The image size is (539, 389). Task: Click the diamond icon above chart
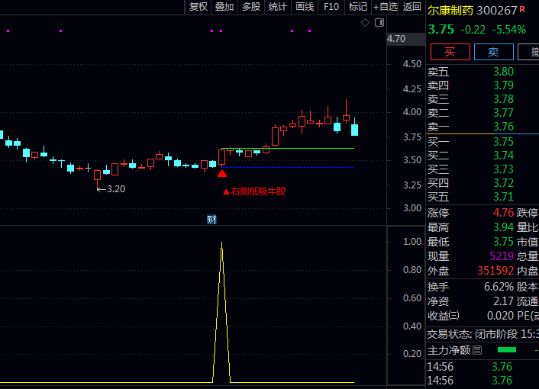(x=365, y=23)
